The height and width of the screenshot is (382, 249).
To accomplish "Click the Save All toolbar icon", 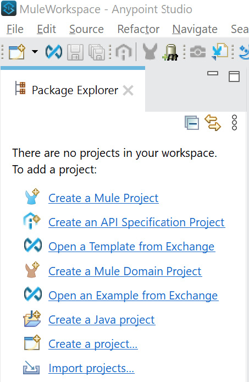I will click(x=97, y=52).
